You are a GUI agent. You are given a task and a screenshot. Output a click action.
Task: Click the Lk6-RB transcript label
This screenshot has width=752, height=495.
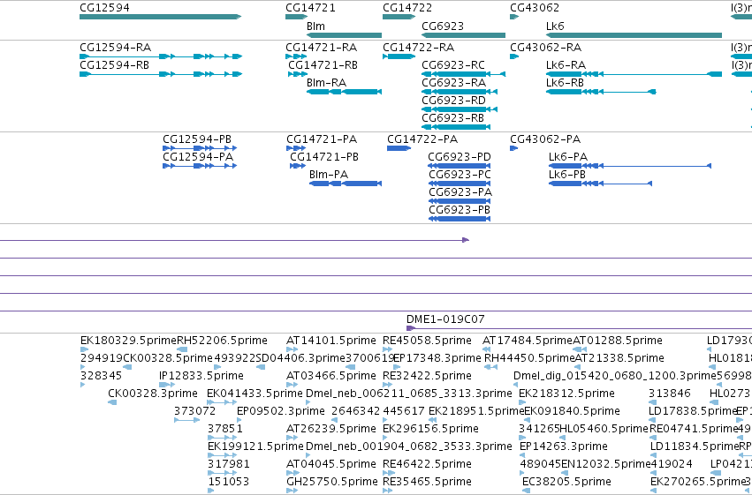pyautogui.click(x=565, y=83)
